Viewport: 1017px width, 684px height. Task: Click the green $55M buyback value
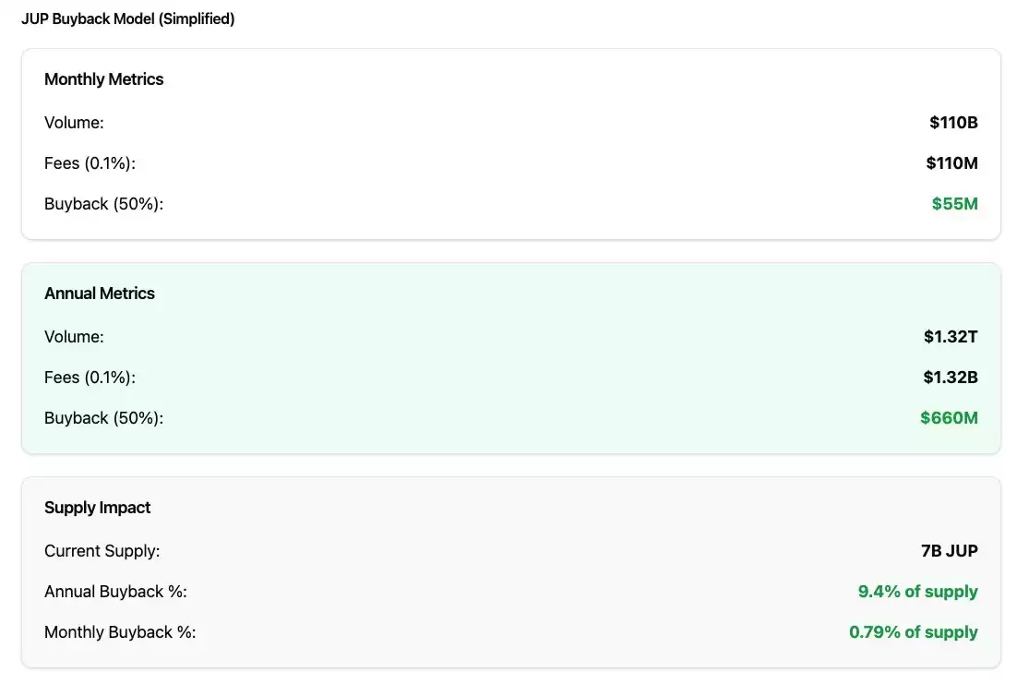tap(955, 204)
